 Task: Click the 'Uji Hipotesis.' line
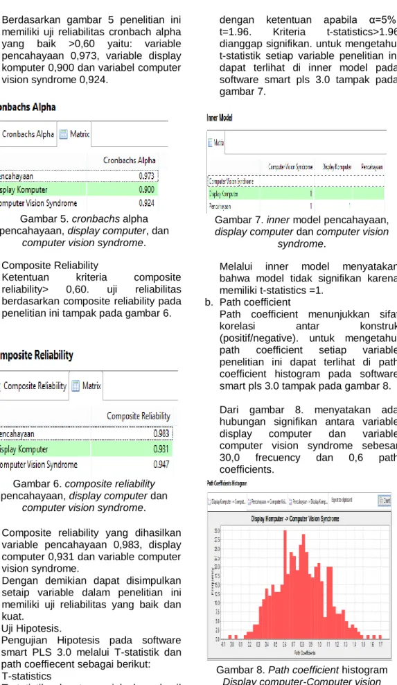click(30, 628)
